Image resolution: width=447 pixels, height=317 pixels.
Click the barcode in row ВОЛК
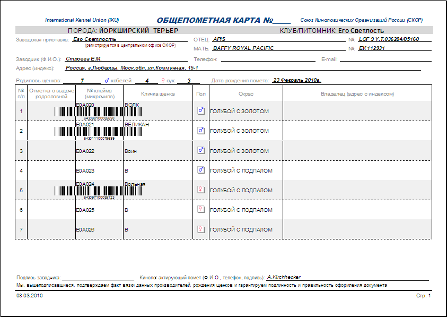click(x=98, y=112)
